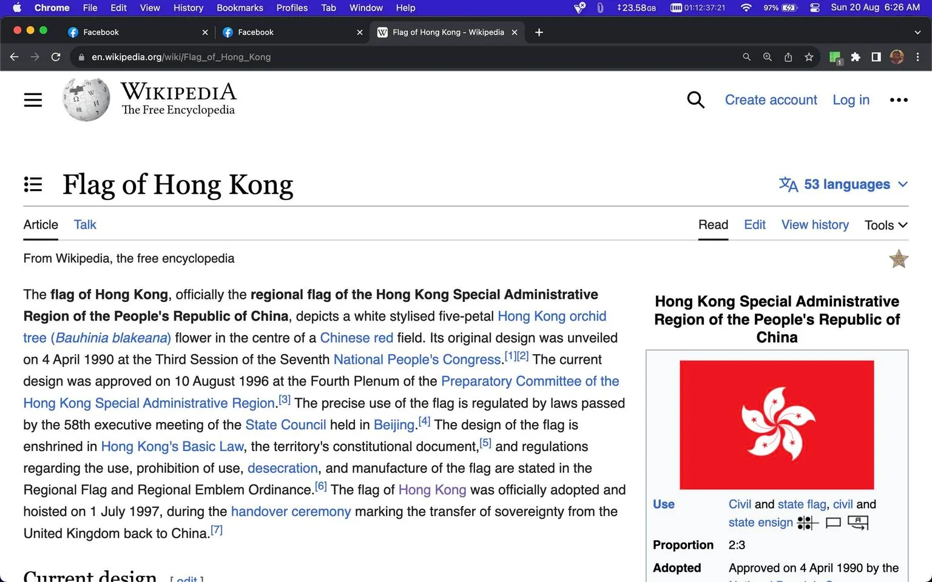Viewport: 932px width, 582px height.
Task: Open the tab list chevron
Action: 917,32
